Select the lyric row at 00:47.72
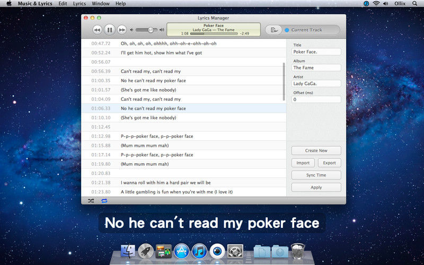The width and height of the screenshot is (424, 265). 183,43
